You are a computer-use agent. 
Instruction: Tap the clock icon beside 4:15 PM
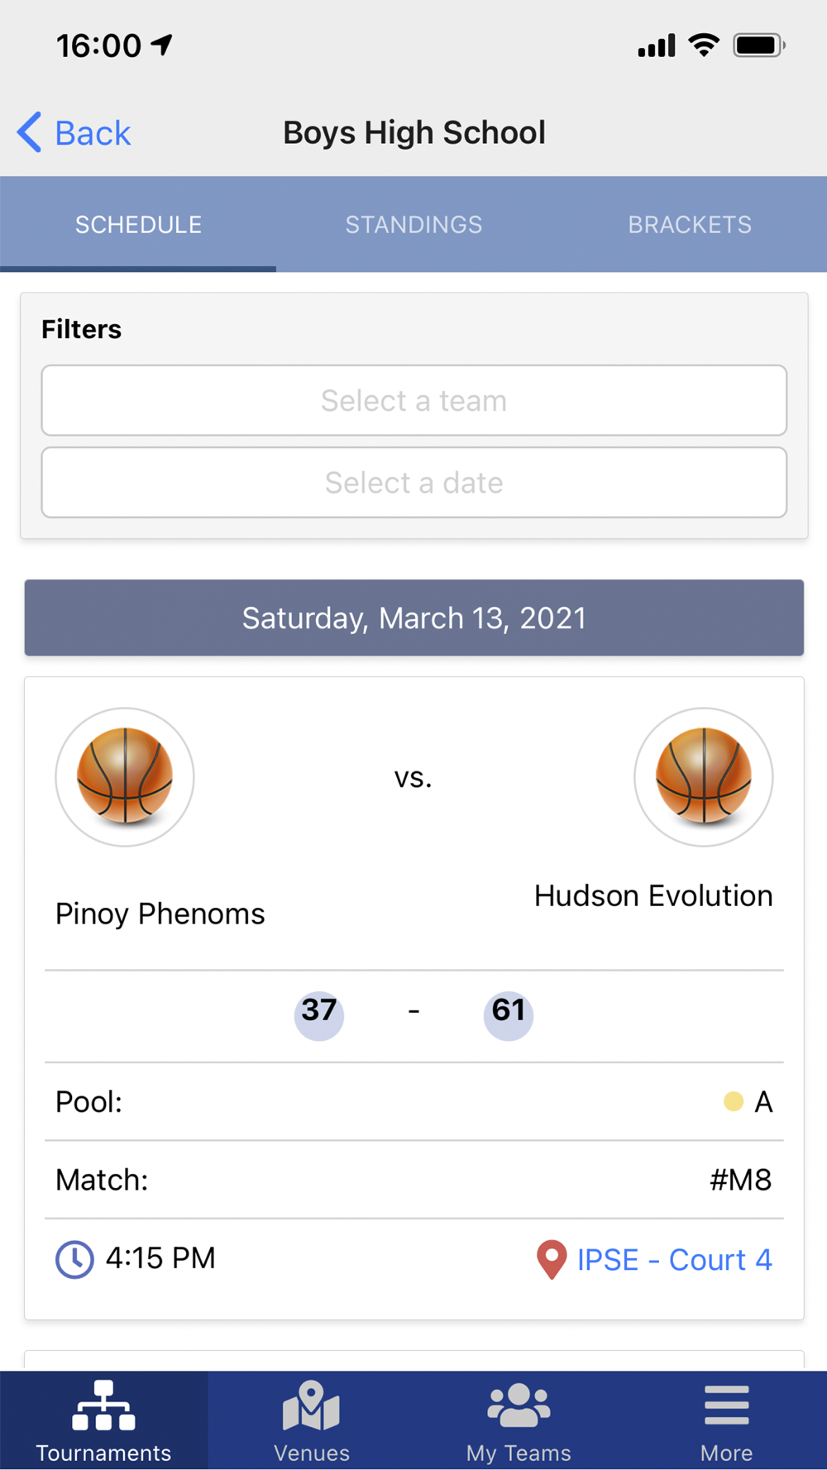tap(74, 1259)
